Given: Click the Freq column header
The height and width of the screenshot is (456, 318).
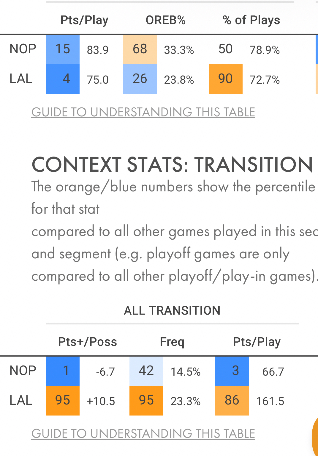Looking at the screenshot, I should pos(172,342).
